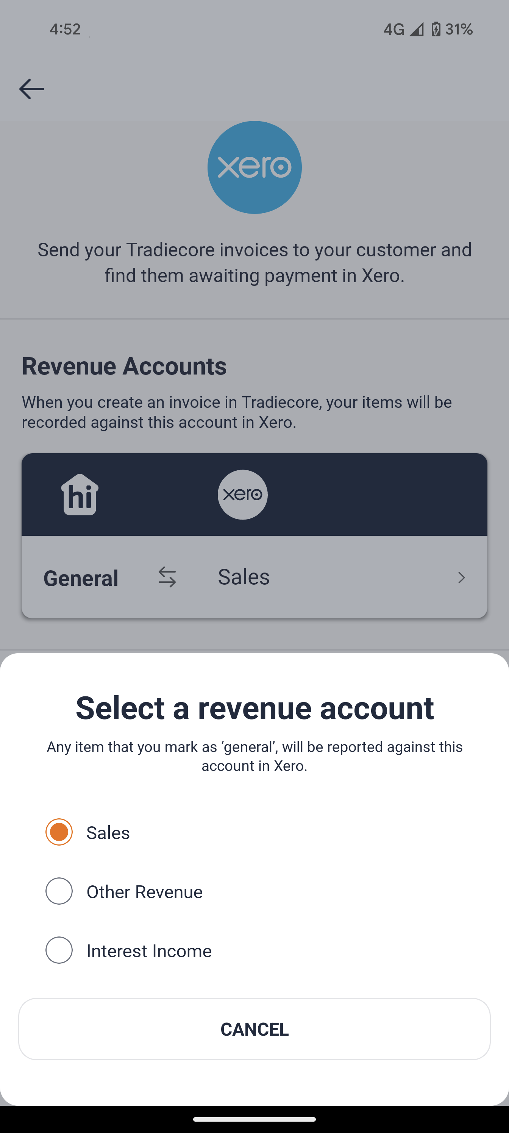Choose the Other Revenue option label
Viewport: 509px width, 1133px height.
click(144, 892)
